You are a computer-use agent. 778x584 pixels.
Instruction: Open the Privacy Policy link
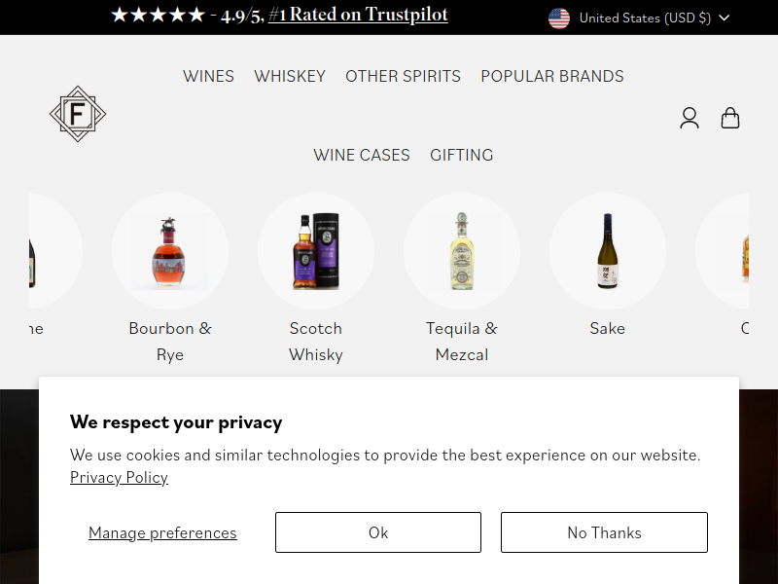click(x=119, y=477)
